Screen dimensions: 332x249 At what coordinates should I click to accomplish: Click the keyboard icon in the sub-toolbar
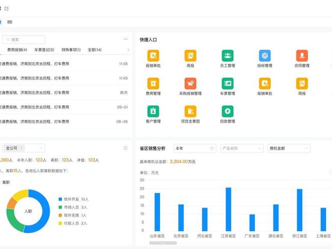point(10,22)
